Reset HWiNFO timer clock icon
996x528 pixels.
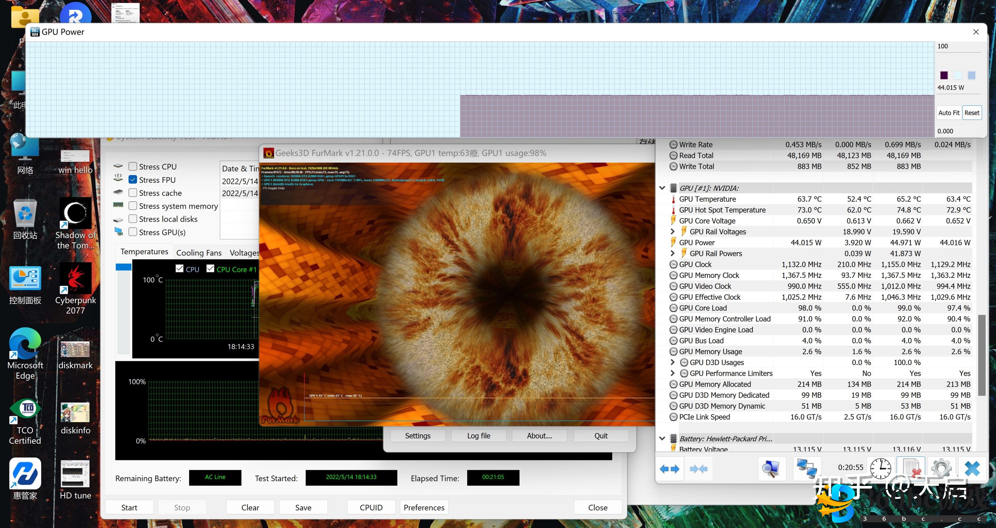880,469
